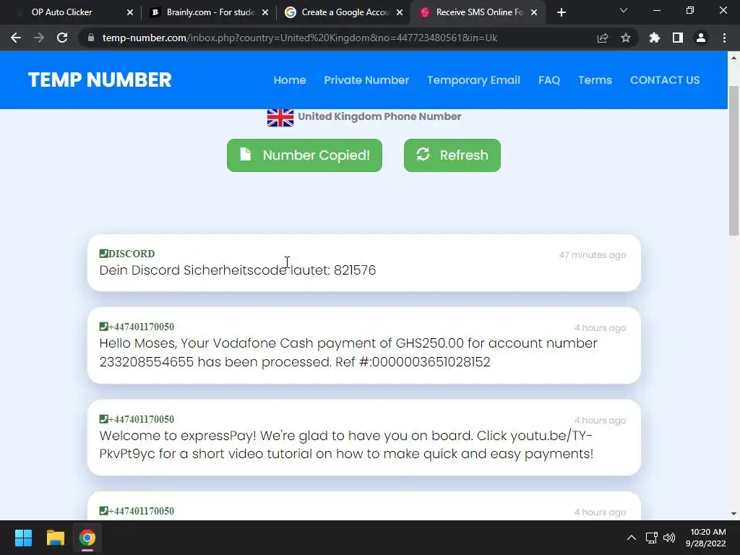The height and width of the screenshot is (555, 740).
Task: Click 4 hours ago on expressPay message
Action: pos(600,421)
